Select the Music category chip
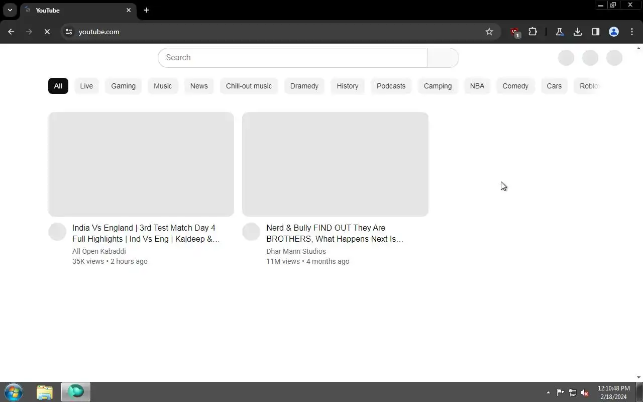 pyautogui.click(x=163, y=86)
